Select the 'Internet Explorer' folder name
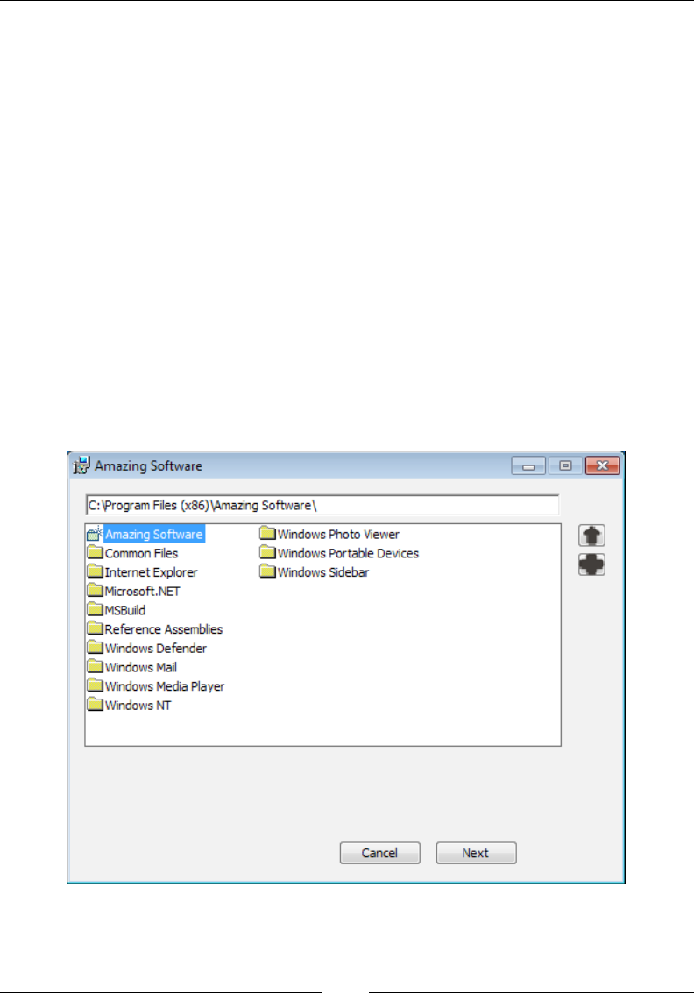This screenshot has height=1001, width=694. [151, 572]
